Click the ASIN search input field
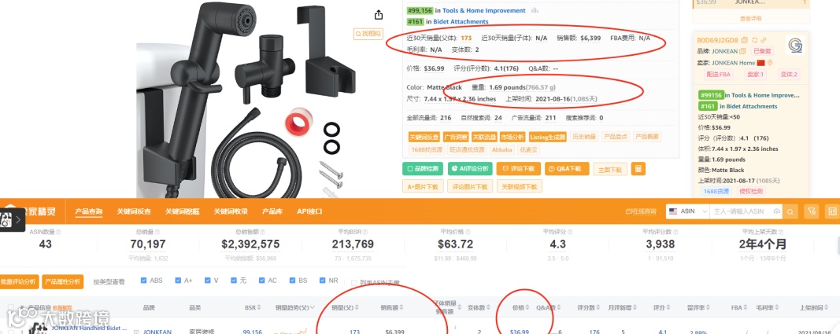Image resolution: width=840 pixels, height=334 pixels. coord(742,211)
